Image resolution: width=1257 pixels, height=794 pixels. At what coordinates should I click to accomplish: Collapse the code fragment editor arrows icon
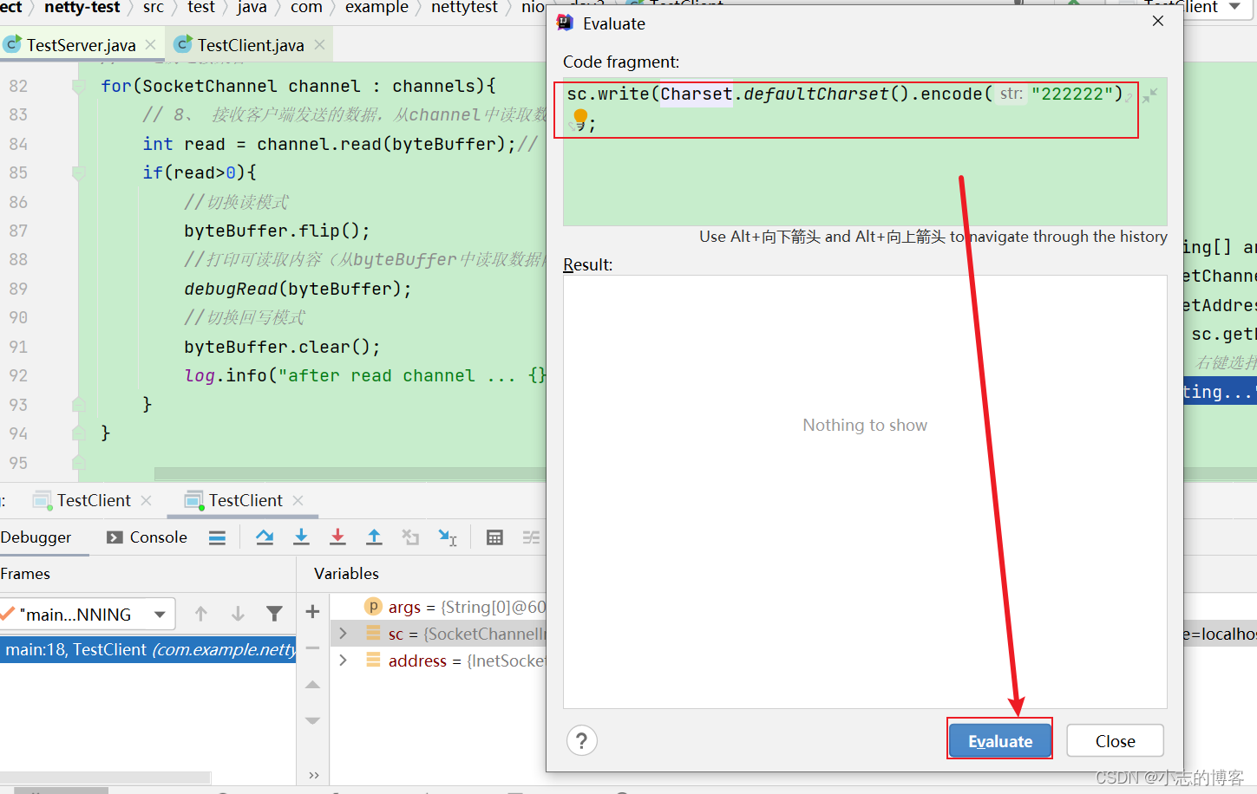[x=1149, y=96]
